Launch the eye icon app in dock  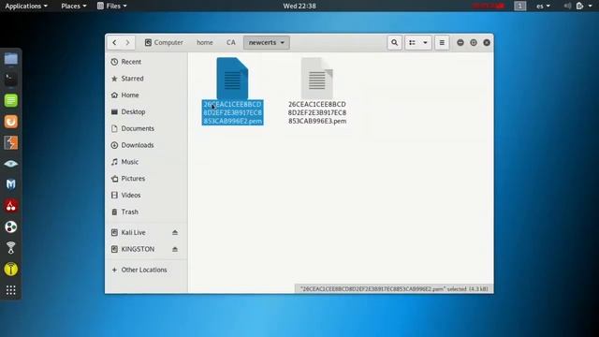[10, 164]
